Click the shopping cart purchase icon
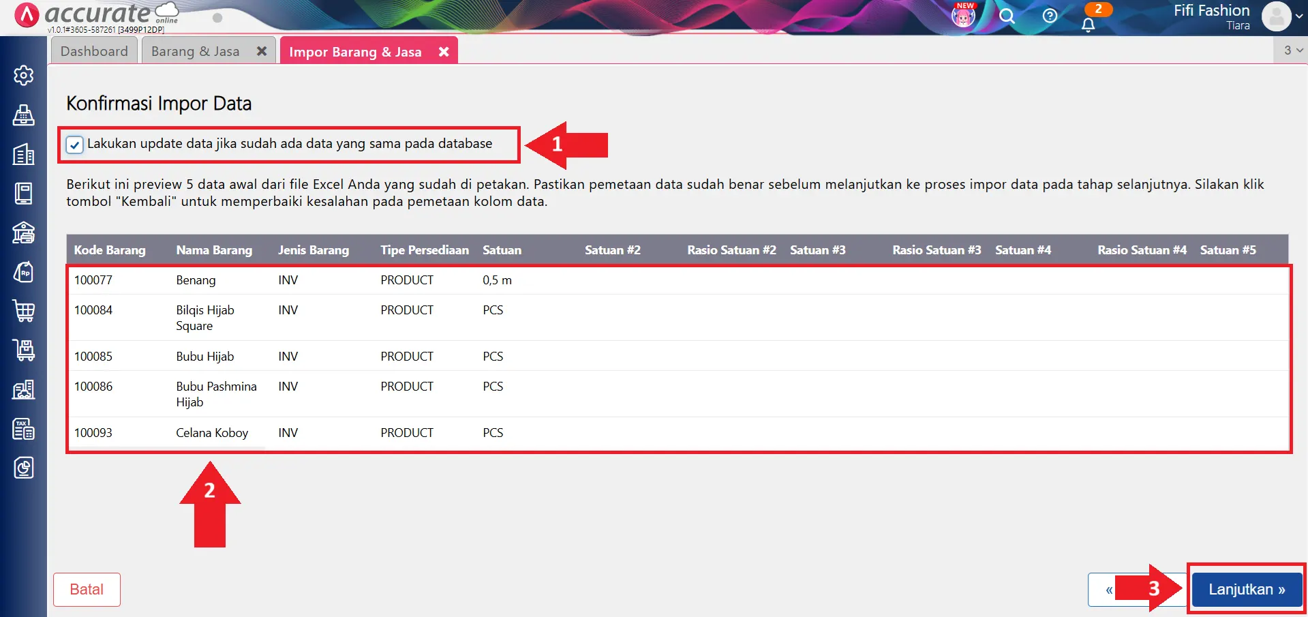Image resolution: width=1308 pixels, height=617 pixels. pos(23,311)
